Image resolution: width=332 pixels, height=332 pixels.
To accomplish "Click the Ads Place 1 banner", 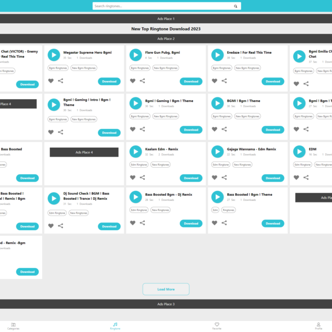I will (x=166, y=19).
